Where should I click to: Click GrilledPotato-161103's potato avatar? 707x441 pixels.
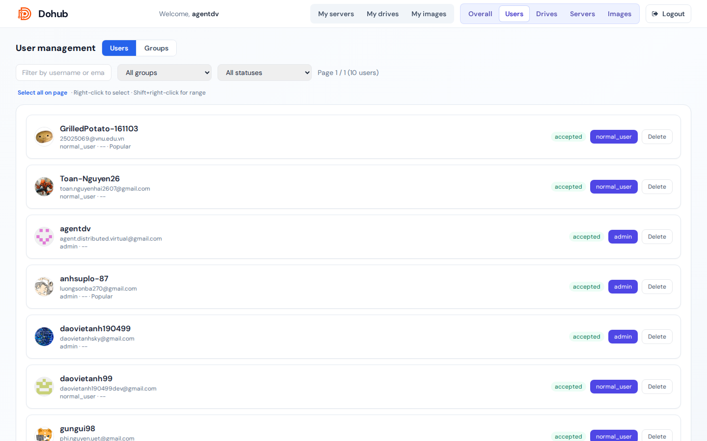44,137
